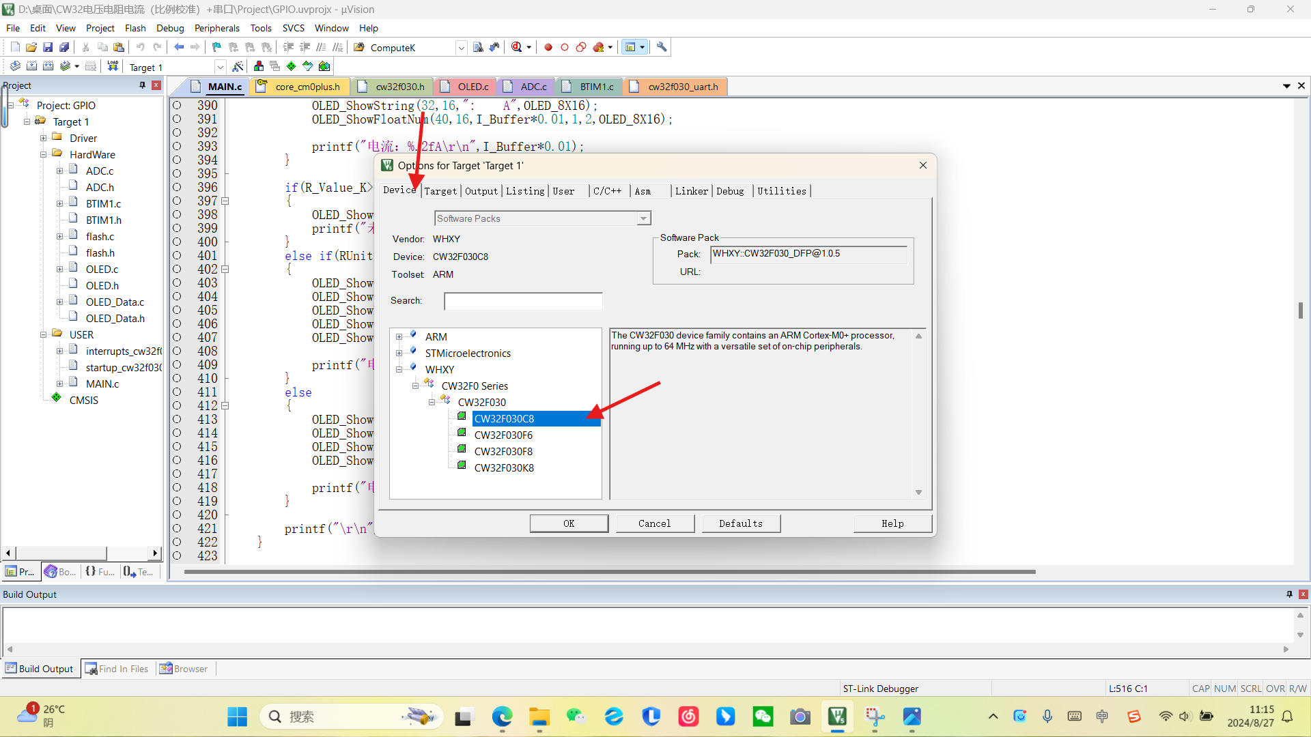1311x737 pixels.
Task: Click the Build target icon
Action: [31, 66]
